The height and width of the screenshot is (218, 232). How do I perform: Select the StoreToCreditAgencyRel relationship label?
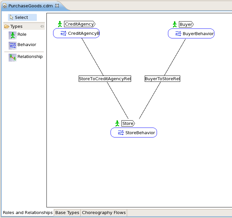(105, 79)
